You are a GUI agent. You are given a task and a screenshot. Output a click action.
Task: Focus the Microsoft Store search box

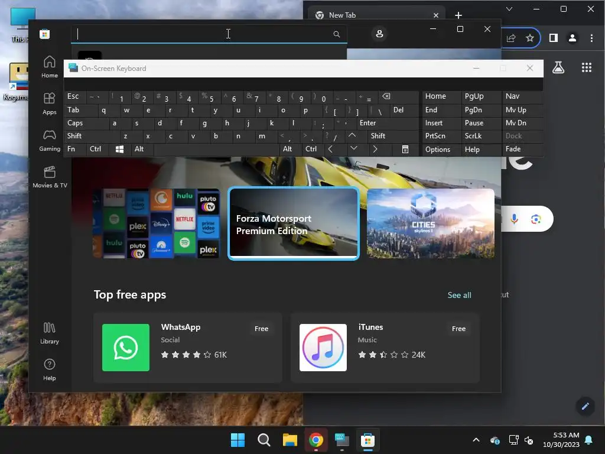coord(209,34)
